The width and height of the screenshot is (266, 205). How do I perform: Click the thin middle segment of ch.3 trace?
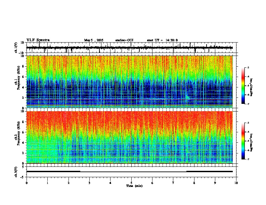tap(133, 172)
